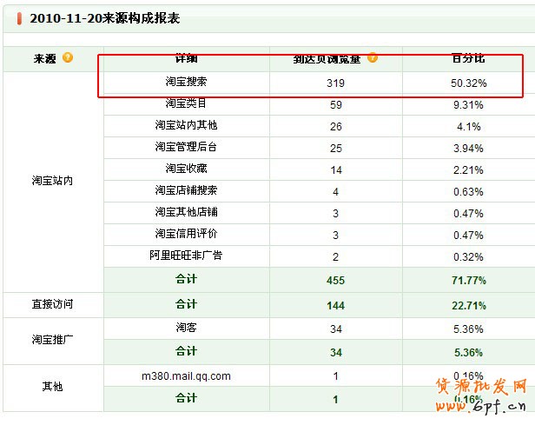535x425 pixels.
Task: Click the 淘宝管理后台 entry
Action: pos(186,148)
